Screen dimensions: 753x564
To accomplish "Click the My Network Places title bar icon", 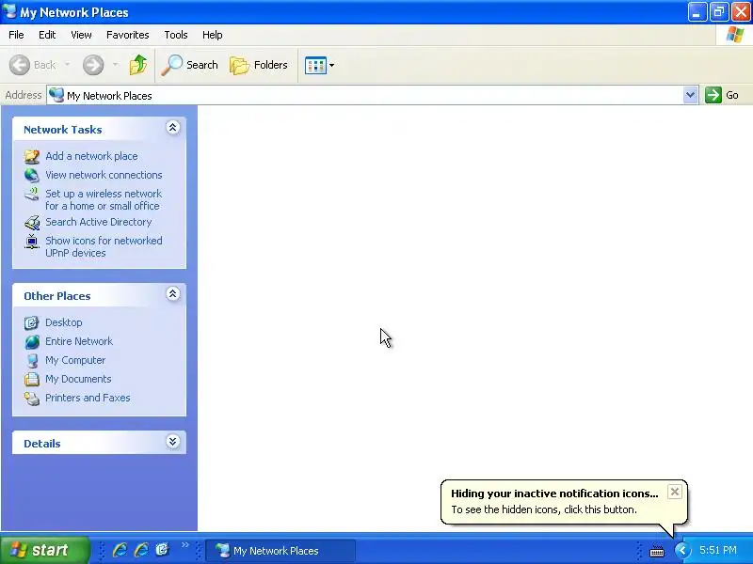I will (x=9, y=11).
